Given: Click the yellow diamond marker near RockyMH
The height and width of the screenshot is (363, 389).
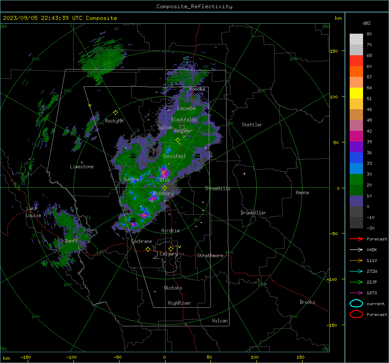Looking at the screenshot, I should [115, 113].
